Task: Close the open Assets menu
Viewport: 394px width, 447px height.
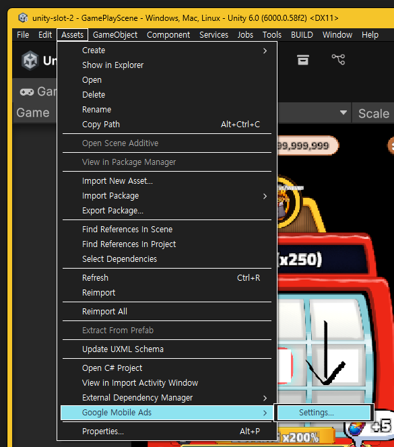Action: [72, 35]
